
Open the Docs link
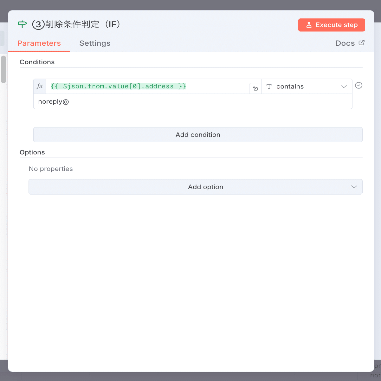coord(350,43)
